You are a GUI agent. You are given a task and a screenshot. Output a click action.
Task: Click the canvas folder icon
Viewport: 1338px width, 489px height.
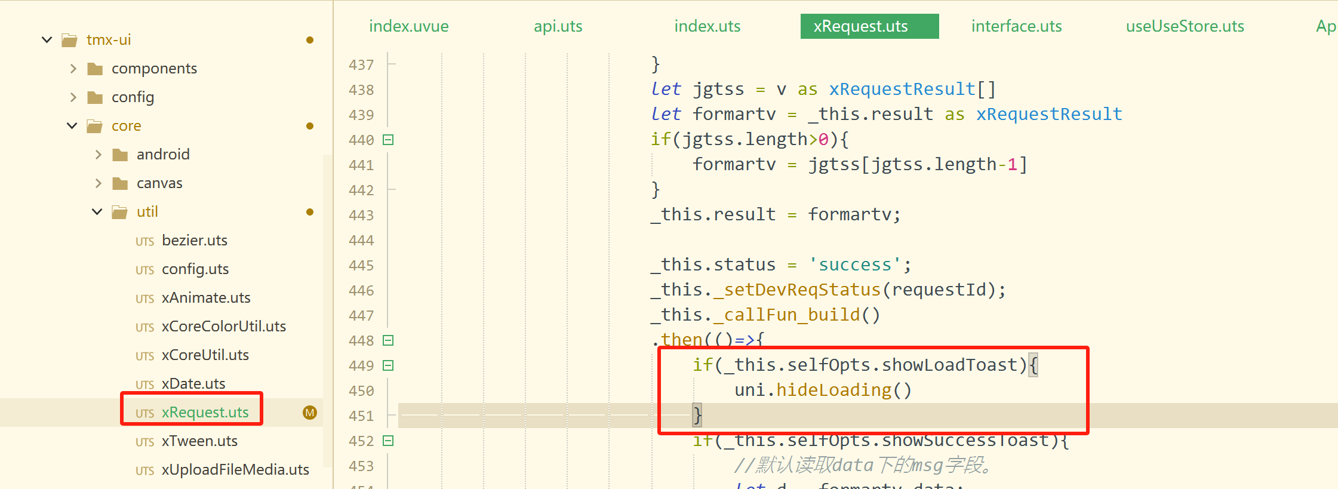point(120,183)
